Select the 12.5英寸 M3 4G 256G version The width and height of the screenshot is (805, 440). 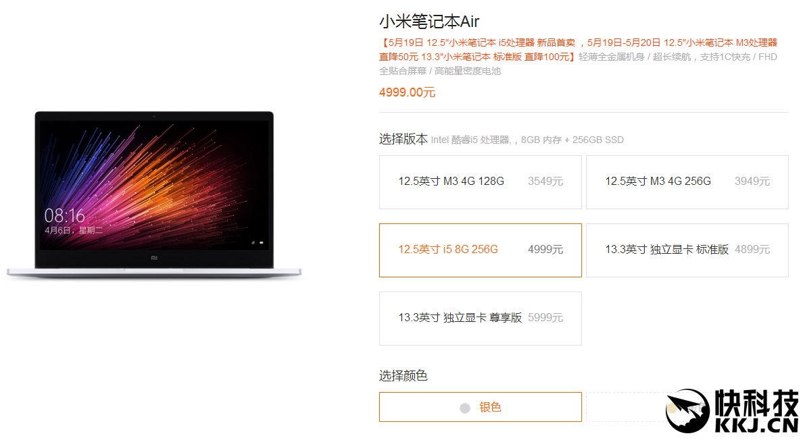pos(687,182)
